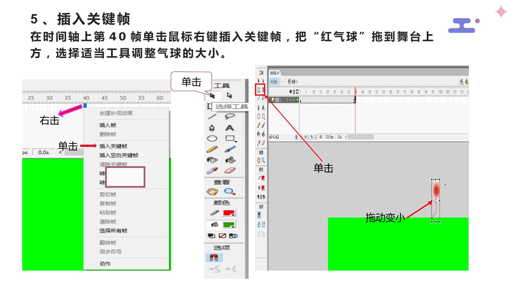Click the 场景 1 scene link
The image size is (529, 297).
[293, 82]
